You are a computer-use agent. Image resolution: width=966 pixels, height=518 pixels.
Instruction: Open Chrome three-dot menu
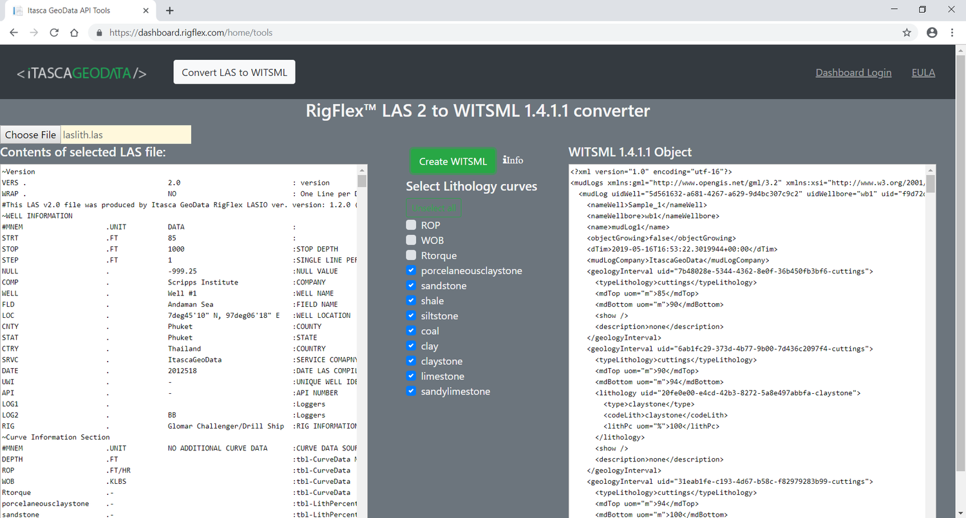click(x=952, y=32)
